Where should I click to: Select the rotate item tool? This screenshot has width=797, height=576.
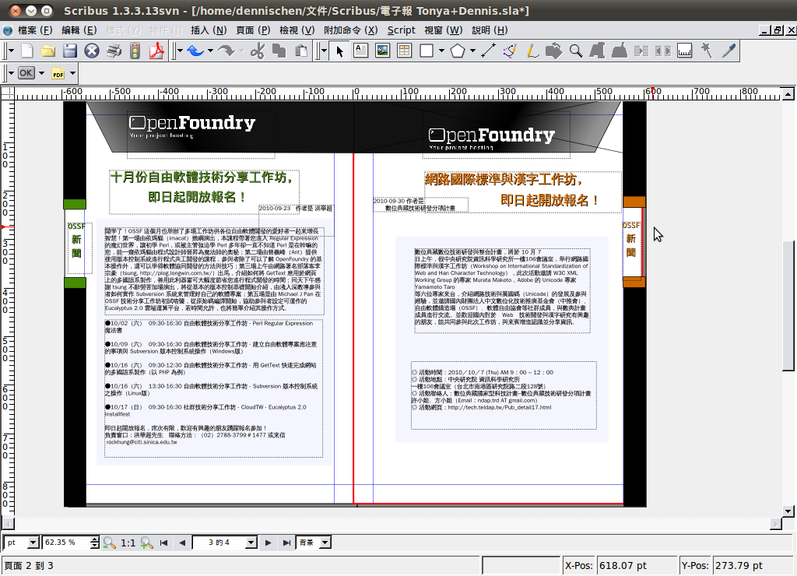553,51
